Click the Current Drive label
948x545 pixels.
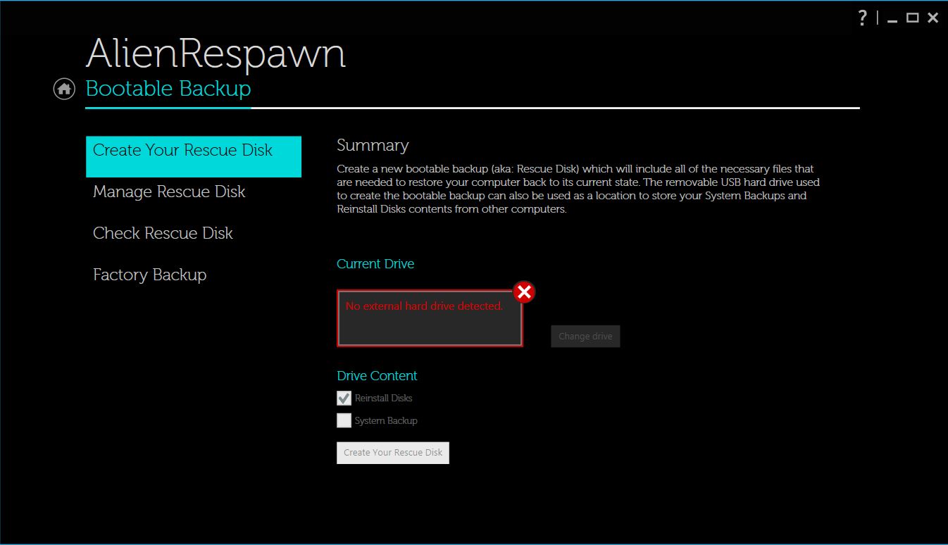[x=375, y=264]
